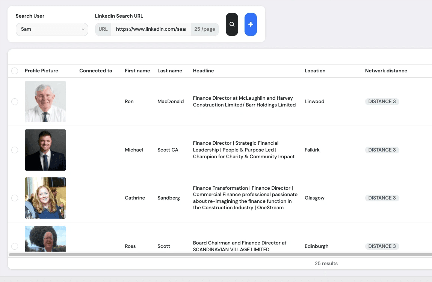
Task: Click the Ross Scott profile picture thumbnail
Action: 45,238
